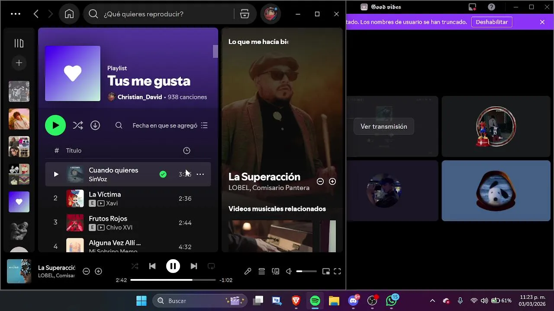Open artist Chivo XVI link
This screenshot has height=311, width=554.
click(x=119, y=227)
